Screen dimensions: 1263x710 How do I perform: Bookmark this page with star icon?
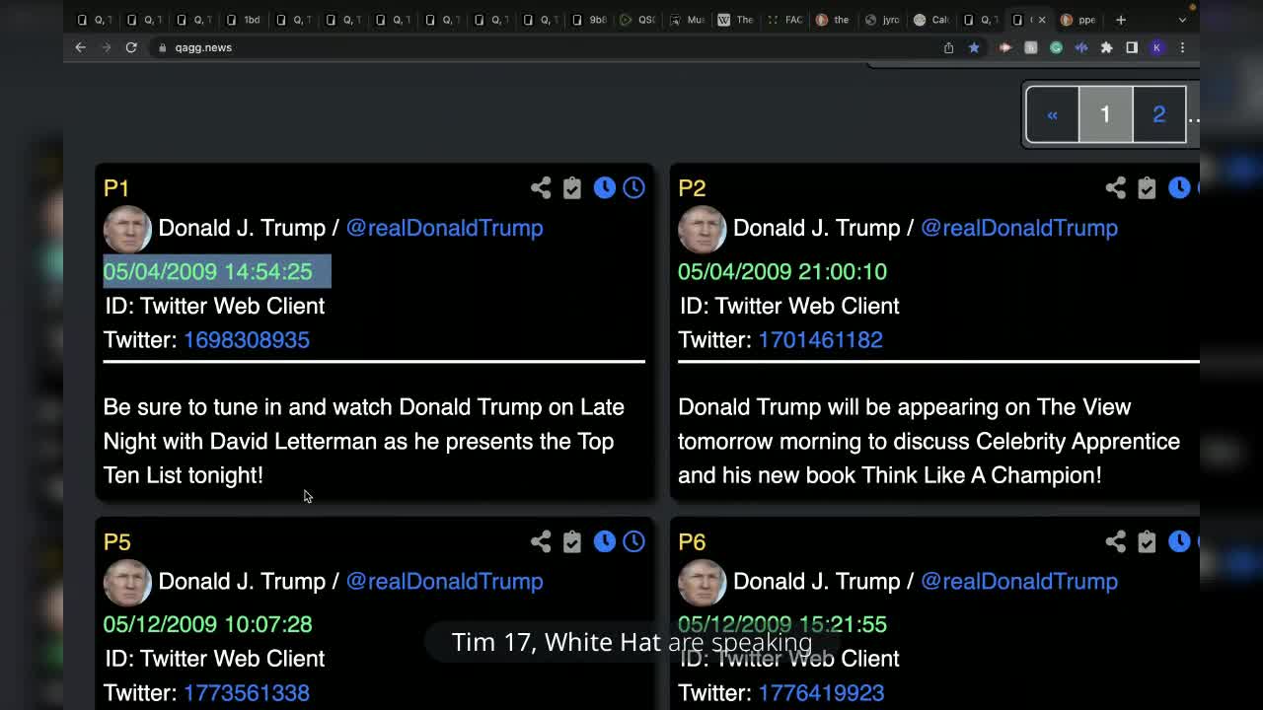pos(974,47)
